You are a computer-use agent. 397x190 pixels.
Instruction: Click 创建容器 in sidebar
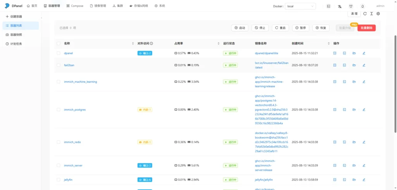(21, 16)
